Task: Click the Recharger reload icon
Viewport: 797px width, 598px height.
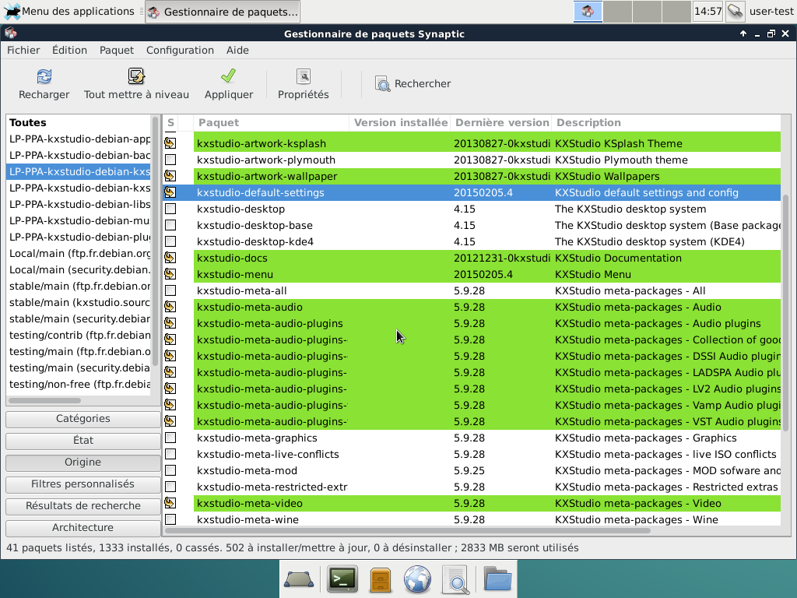Action: coord(44,76)
